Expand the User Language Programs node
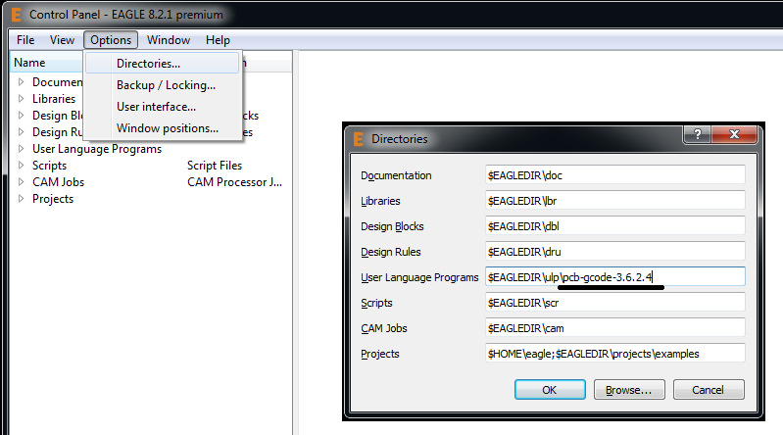The height and width of the screenshot is (435, 783). point(21,148)
